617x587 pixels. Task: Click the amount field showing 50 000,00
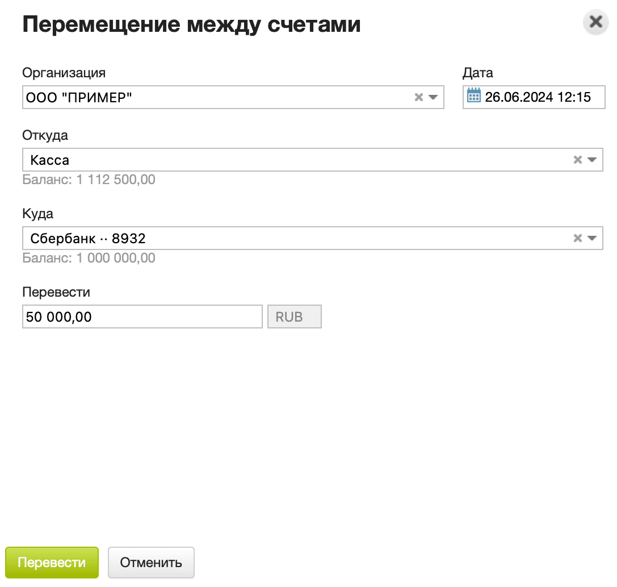142,317
